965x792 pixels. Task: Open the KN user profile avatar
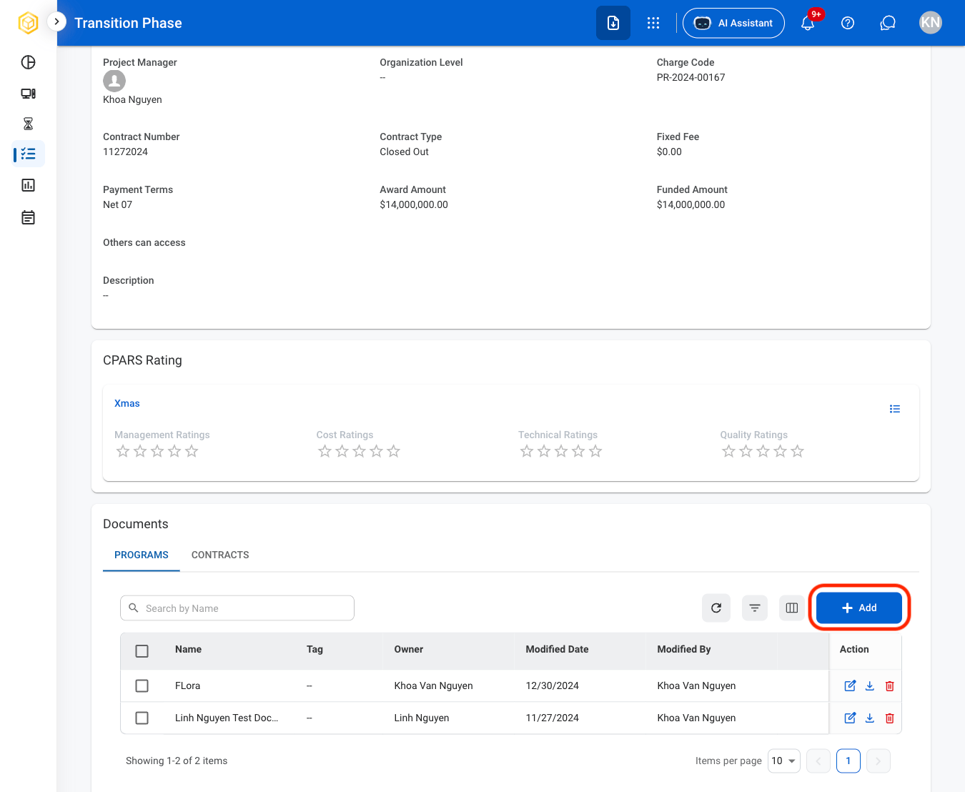(931, 23)
